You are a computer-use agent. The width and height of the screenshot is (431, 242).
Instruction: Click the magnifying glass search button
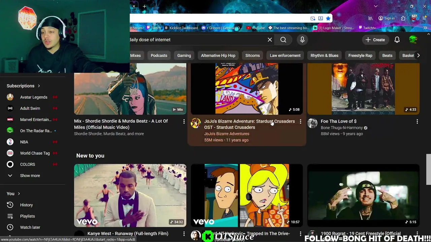pos(283,40)
